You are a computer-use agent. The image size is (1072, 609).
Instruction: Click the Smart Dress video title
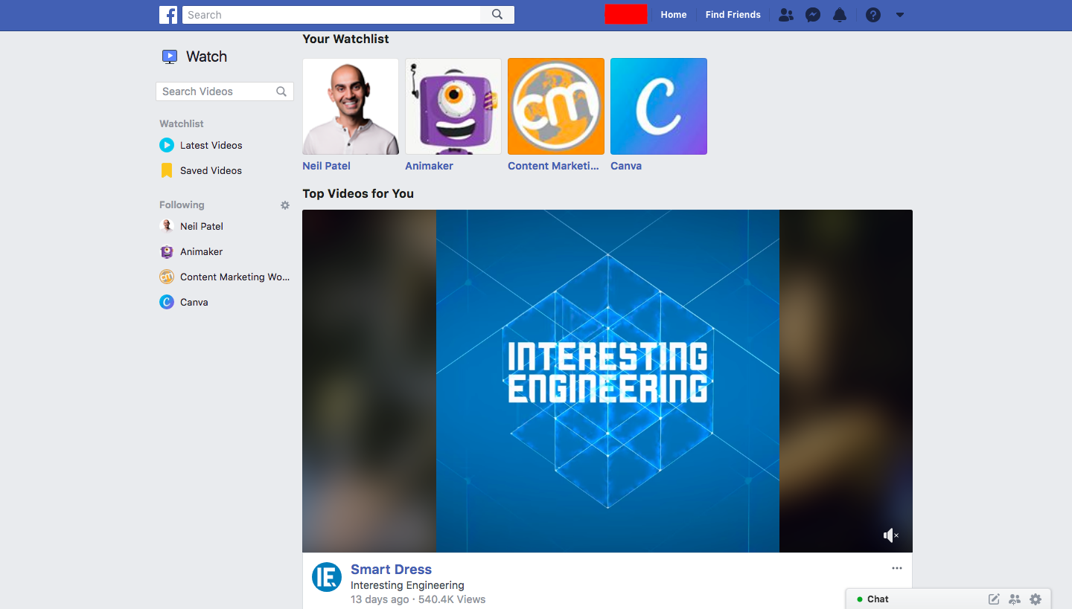(x=392, y=570)
